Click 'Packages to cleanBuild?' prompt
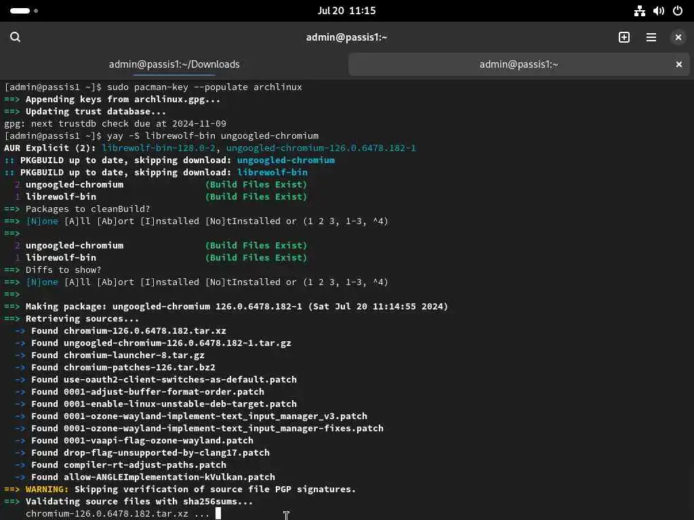The height and width of the screenshot is (520, 694). coord(77,209)
